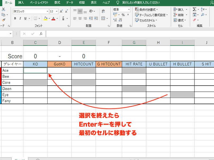Click the Clear eraser icon
This screenshot has width=214, height=160.
(x=194, y=20)
